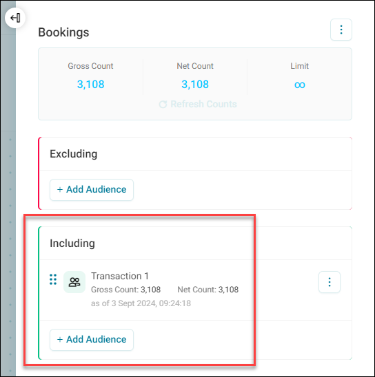The height and width of the screenshot is (377, 375).
Task: Grab the Transaction 1 drag handle
Action: pos(53,279)
